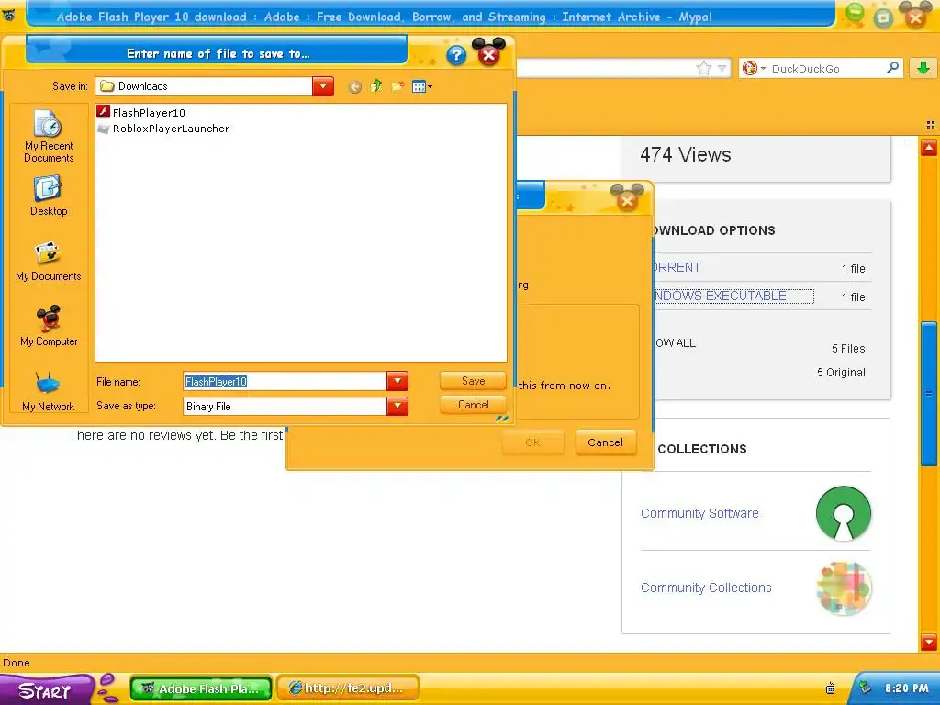Click Cancel in the download prompt dialog
Image resolution: width=940 pixels, height=705 pixels.
pos(605,442)
